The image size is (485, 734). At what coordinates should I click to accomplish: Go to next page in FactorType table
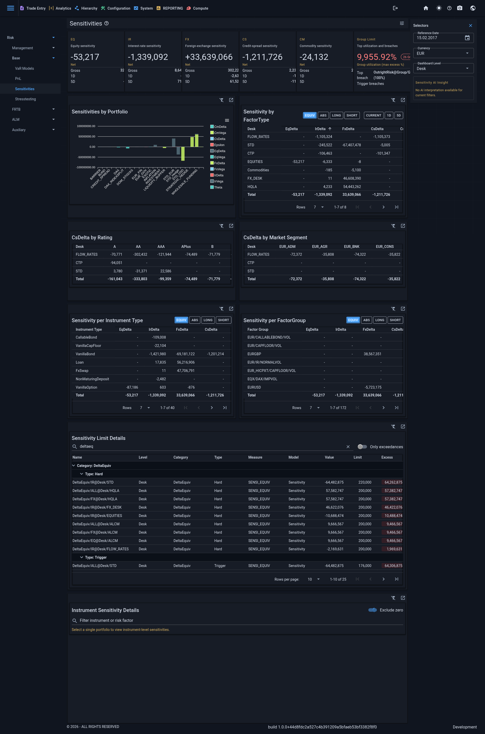click(383, 207)
